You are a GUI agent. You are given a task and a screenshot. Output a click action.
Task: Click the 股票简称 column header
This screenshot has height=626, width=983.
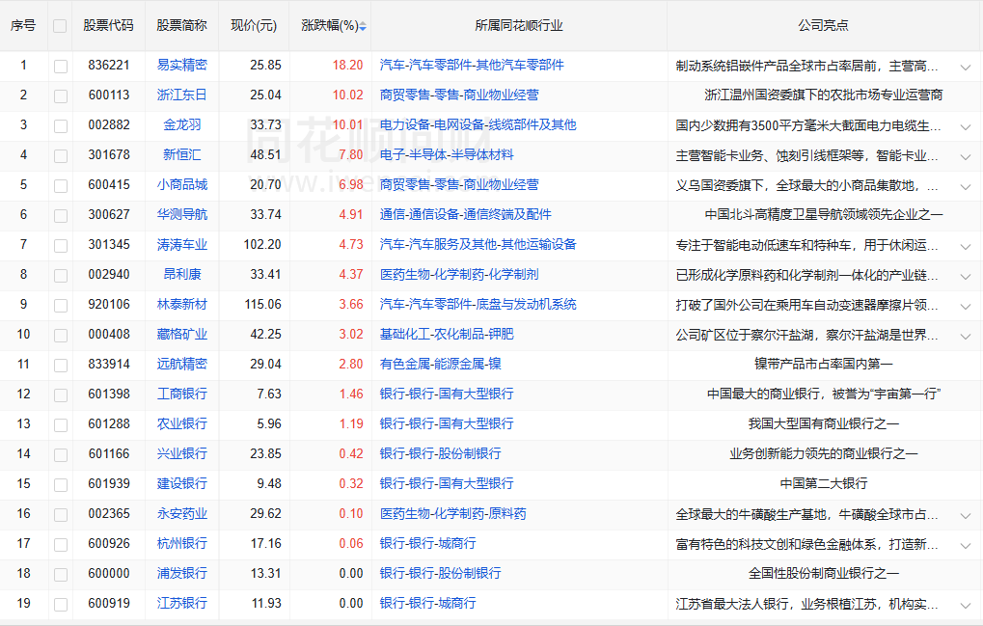pyautogui.click(x=181, y=25)
